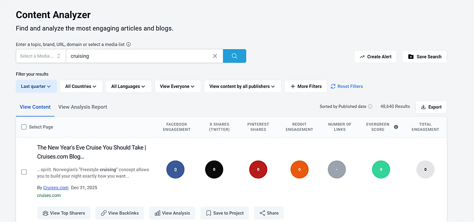Clear the search field with X icon

point(215,56)
